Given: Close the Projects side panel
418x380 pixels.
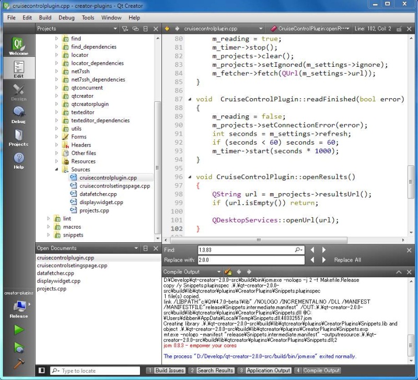Looking at the screenshot, I should pyautogui.click(x=156, y=29).
